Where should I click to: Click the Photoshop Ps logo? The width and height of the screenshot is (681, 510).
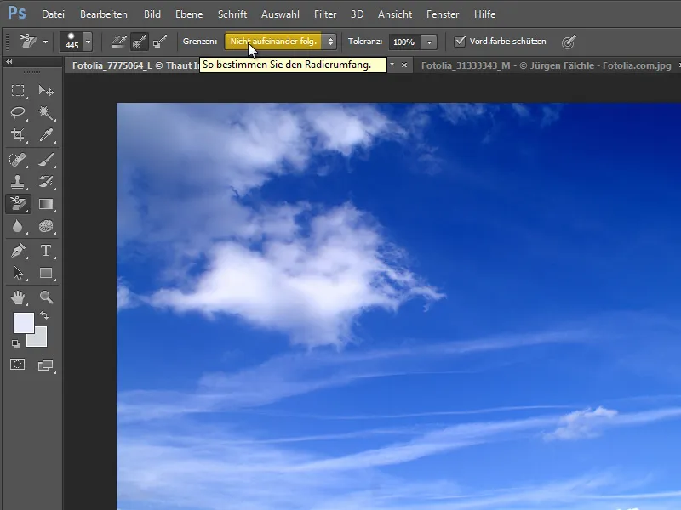click(17, 13)
